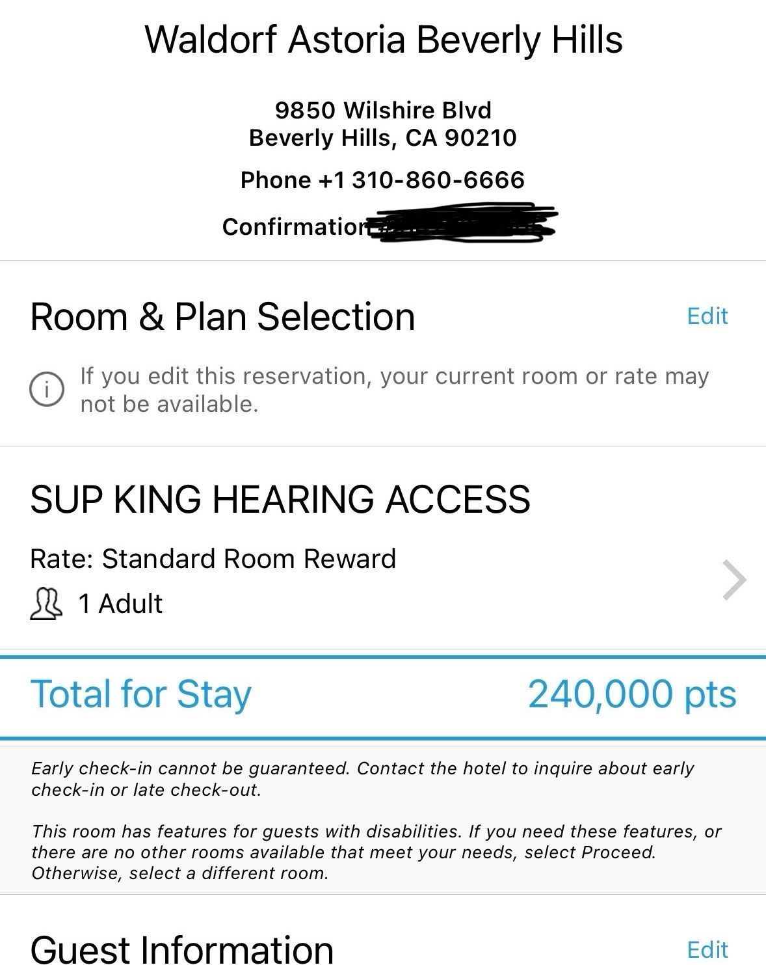Tap the Waldorf Astoria Beverly Hills title
This screenshot has height=965, width=766.
point(384,40)
